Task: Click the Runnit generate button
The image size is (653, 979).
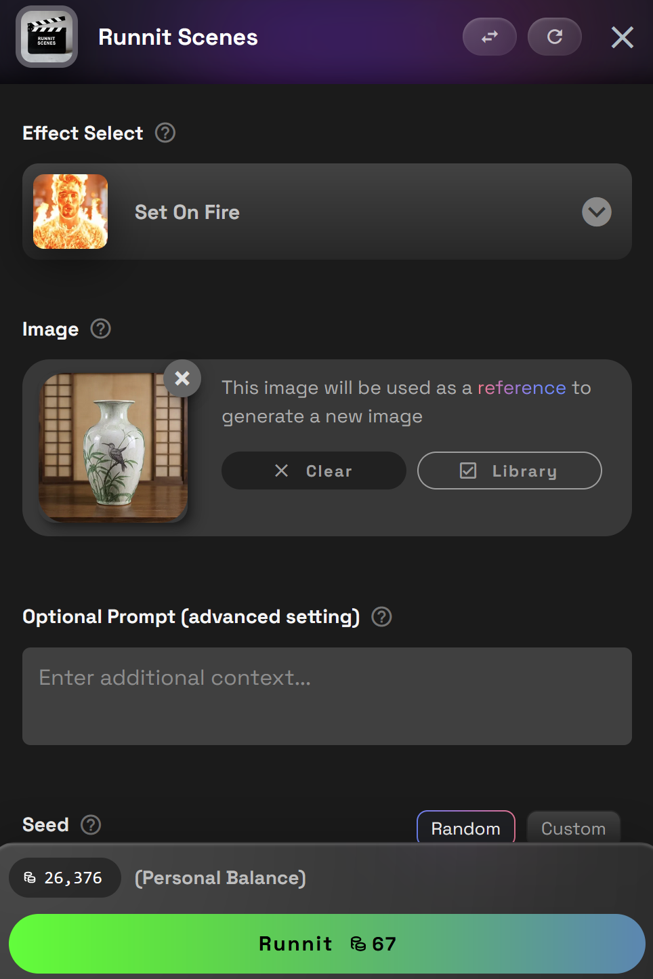Action: pyautogui.click(x=327, y=944)
